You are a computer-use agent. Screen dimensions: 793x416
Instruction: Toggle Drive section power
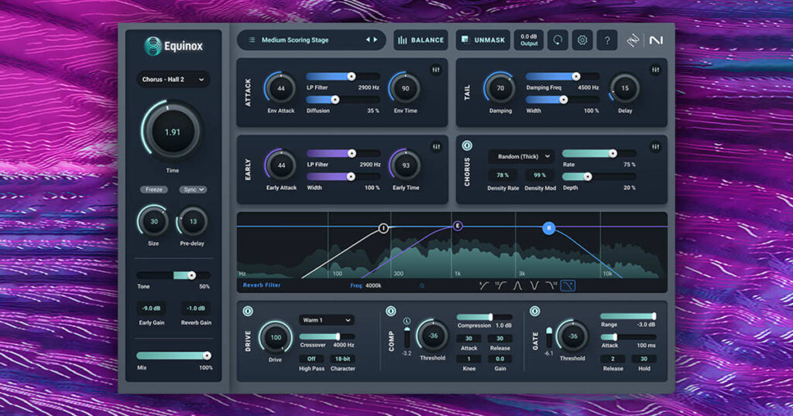248,311
